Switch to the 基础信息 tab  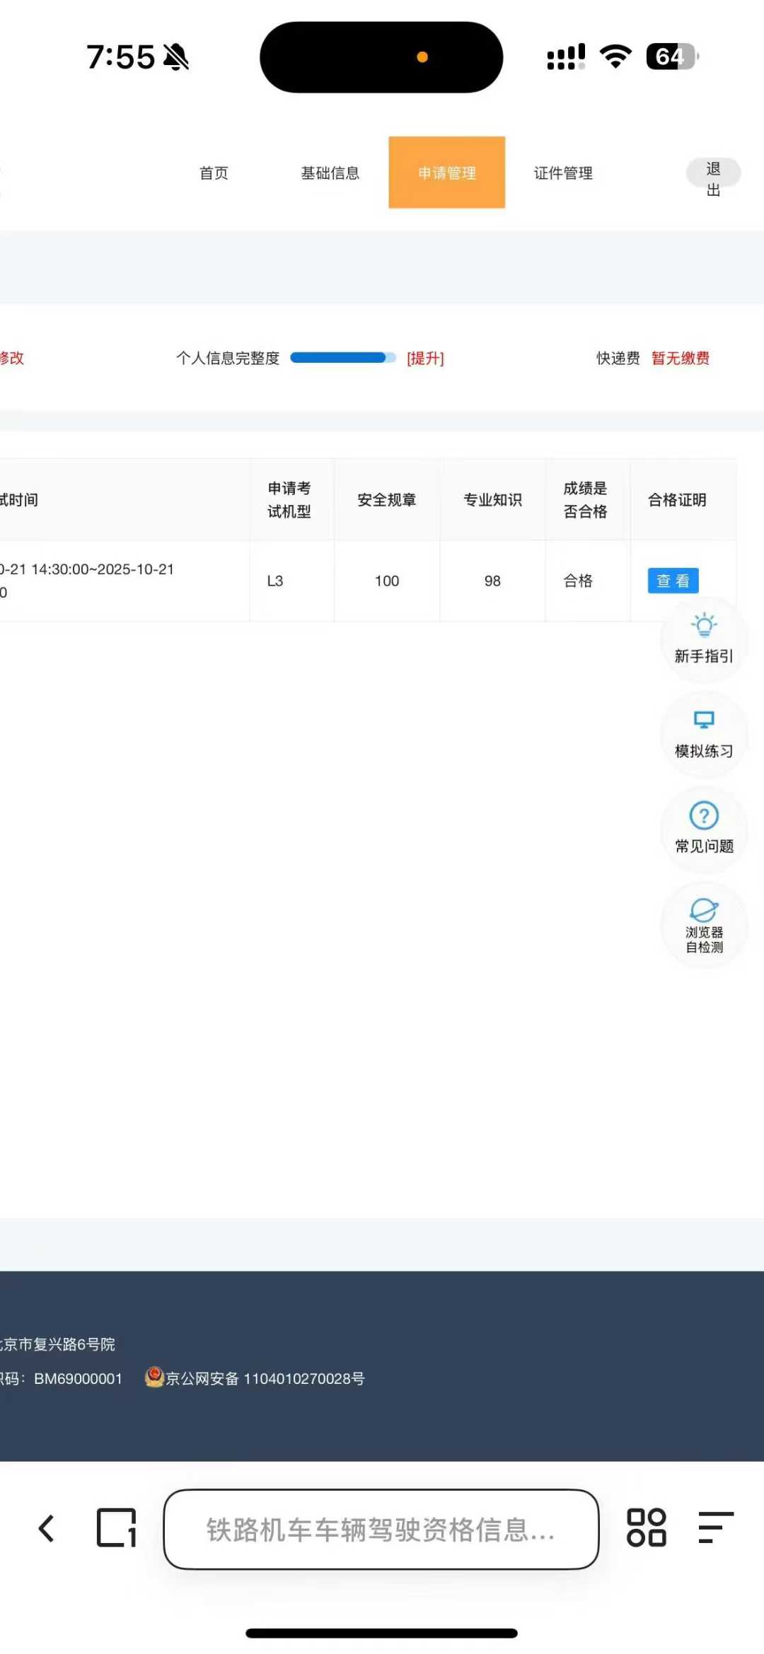pos(330,173)
